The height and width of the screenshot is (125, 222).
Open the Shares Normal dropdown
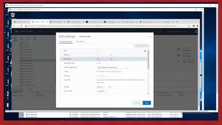101,87
